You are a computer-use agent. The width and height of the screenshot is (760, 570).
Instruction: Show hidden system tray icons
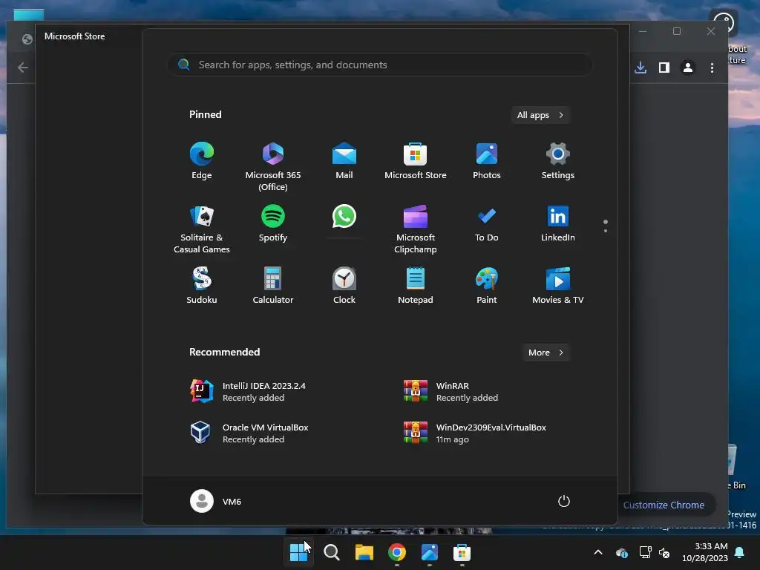coord(598,552)
